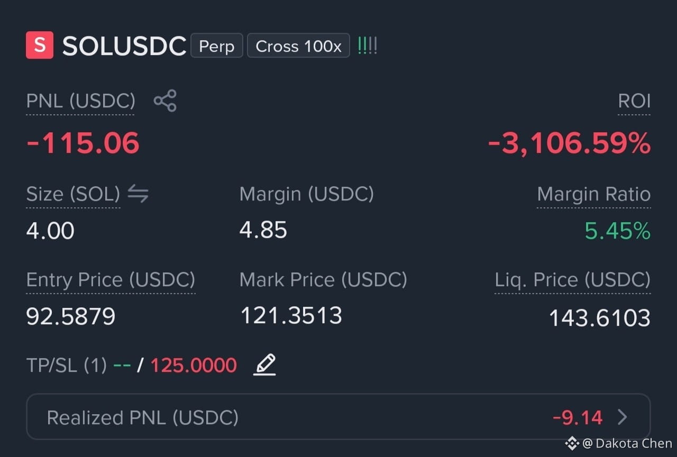This screenshot has width=677, height=457.
Task: Toggle size unit with swap arrows icon
Action: pyautogui.click(x=138, y=194)
